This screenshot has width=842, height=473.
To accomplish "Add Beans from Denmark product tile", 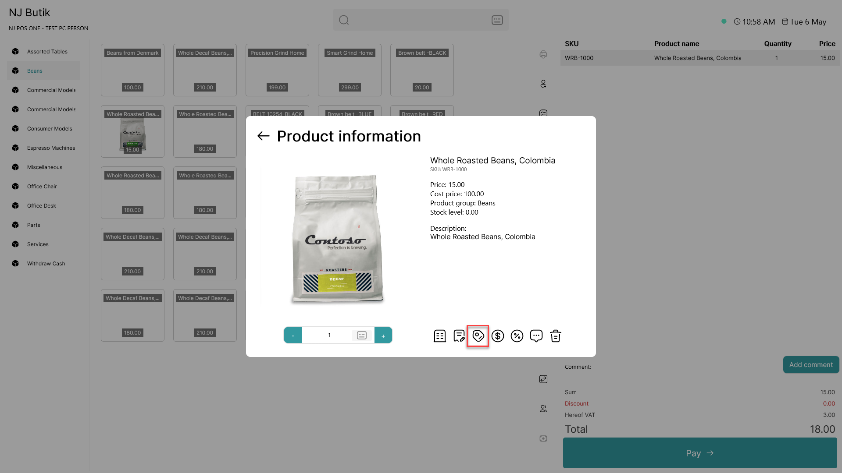I will 132,70.
